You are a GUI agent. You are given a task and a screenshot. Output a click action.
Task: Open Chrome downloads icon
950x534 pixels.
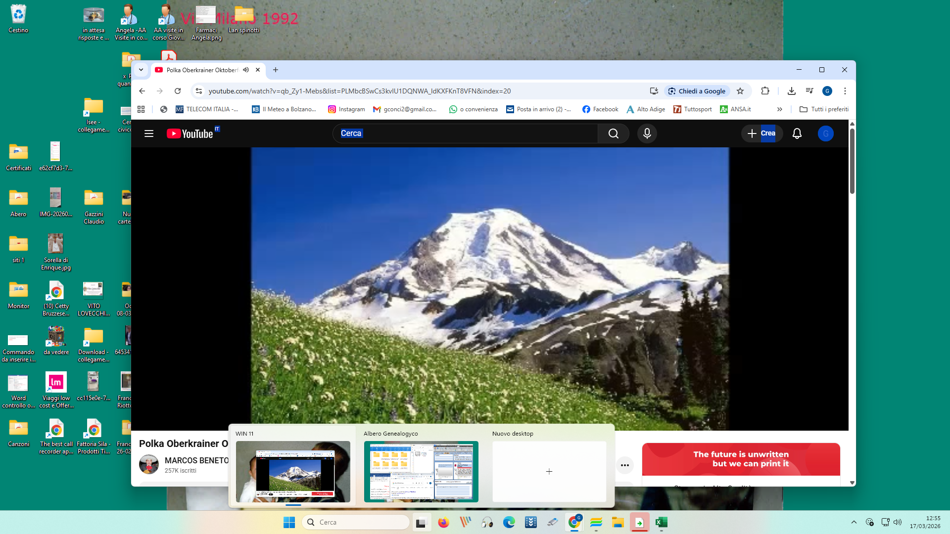click(791, 91)
